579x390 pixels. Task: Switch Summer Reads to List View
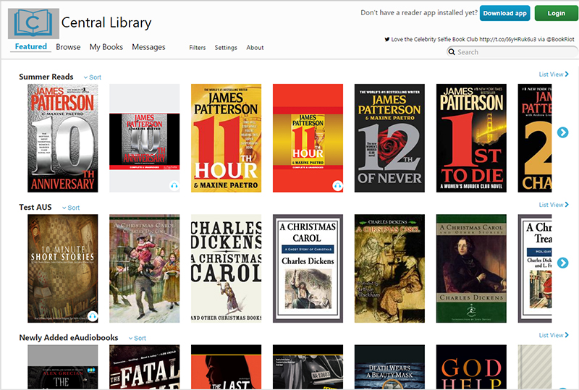pos(554,75)
